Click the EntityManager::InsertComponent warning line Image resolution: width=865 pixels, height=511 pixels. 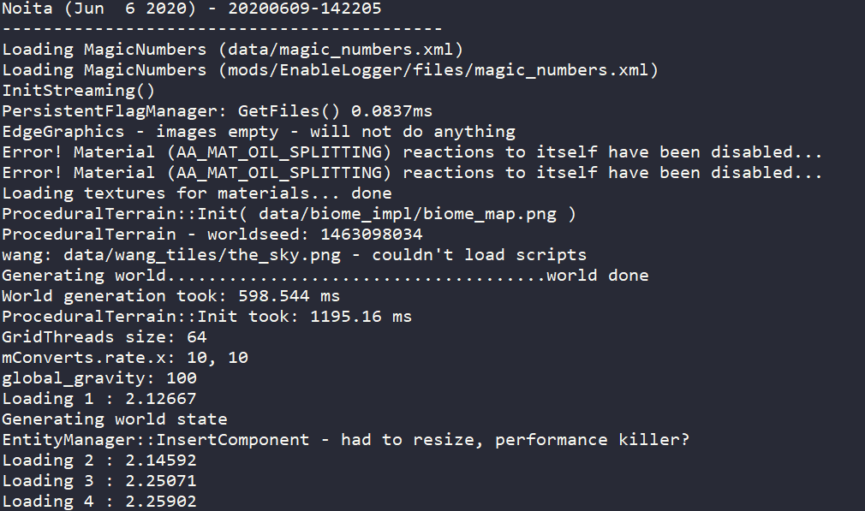point(346,440)
